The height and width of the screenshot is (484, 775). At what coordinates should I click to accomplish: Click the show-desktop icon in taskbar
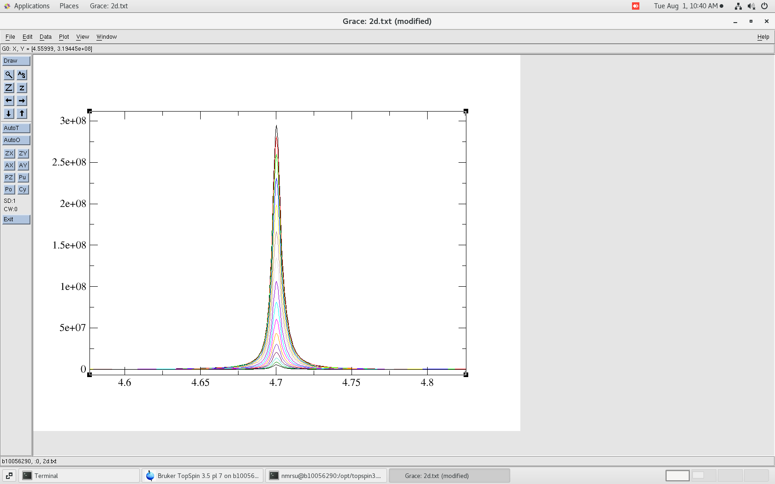tap(9, 476)
